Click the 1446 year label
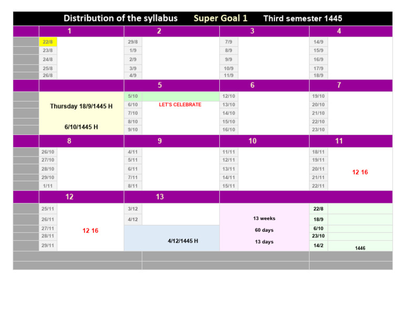This screenshot has height=312, width=403. pos(360,248)
